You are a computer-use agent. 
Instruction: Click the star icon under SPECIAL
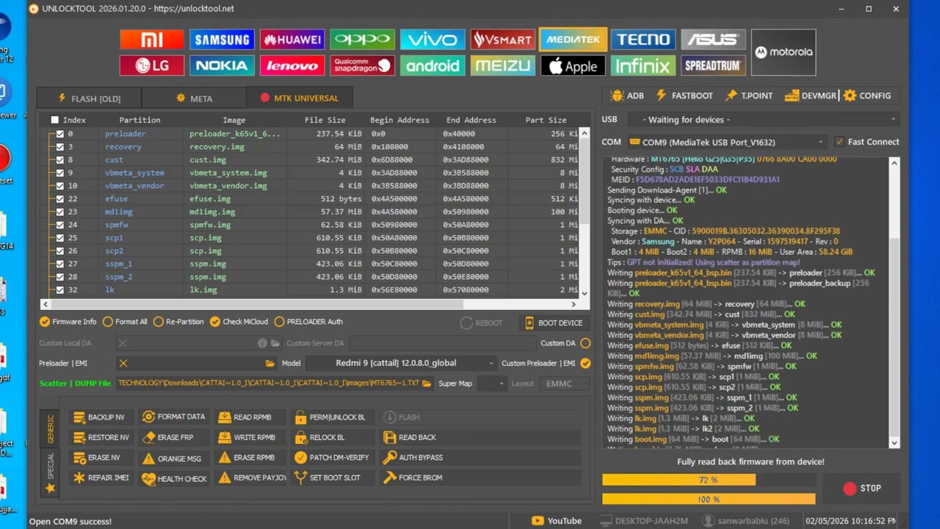51,488
